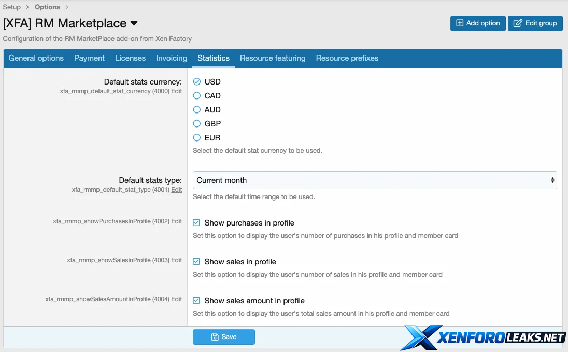
Task: Toggle Show purchases in profile checkbox
Action: point(197,223)
